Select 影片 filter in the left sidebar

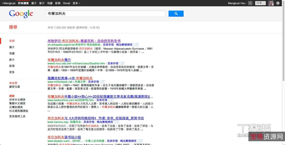(x=12, y=60)
